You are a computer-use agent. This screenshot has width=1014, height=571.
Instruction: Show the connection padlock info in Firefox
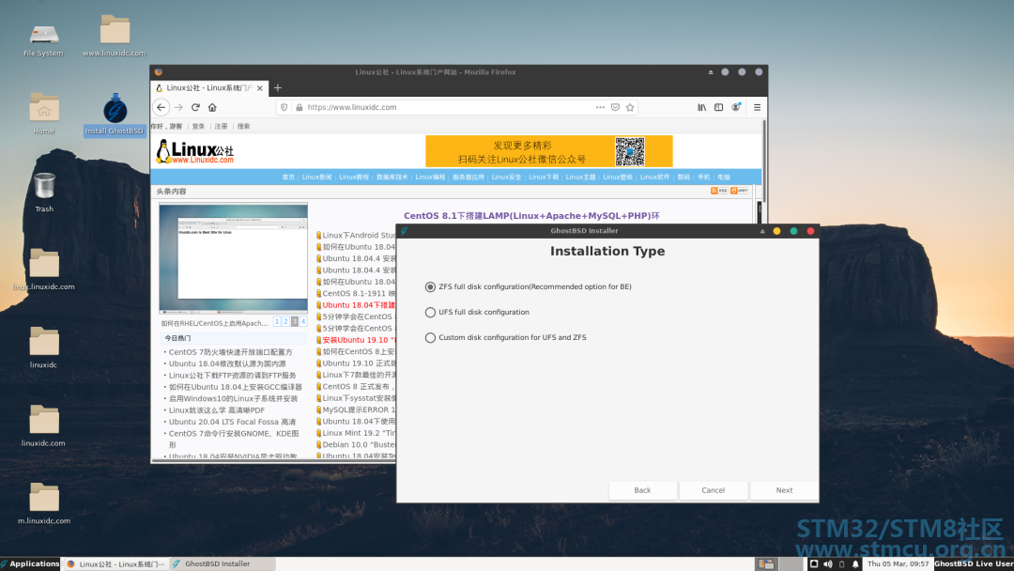[x=299, y=107]
